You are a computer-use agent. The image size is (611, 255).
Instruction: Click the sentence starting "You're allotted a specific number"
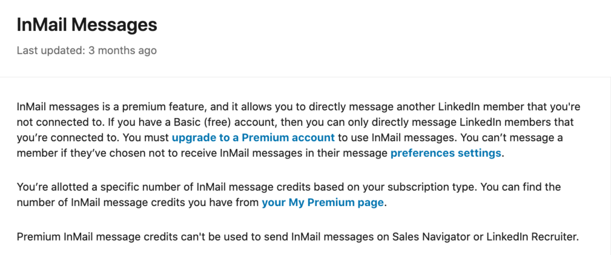[x=248, y=187]
